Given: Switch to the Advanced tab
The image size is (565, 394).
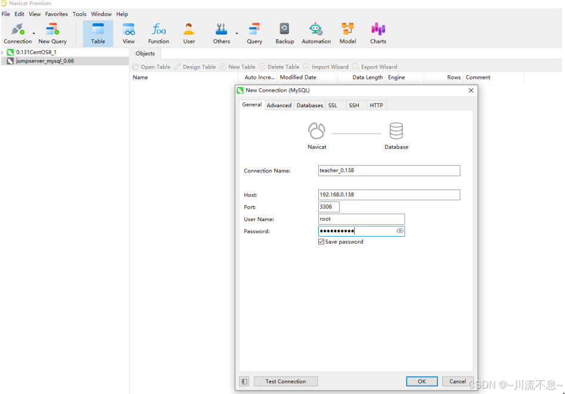Looking at the screenshot, I should pos(279,106).
